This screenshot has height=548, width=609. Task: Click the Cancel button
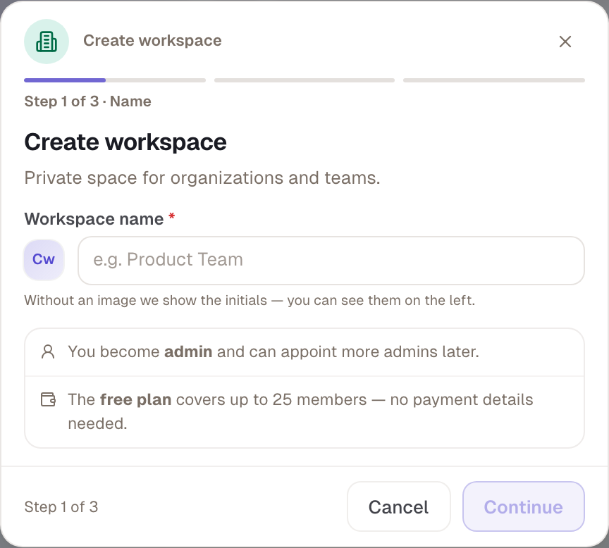398,506
